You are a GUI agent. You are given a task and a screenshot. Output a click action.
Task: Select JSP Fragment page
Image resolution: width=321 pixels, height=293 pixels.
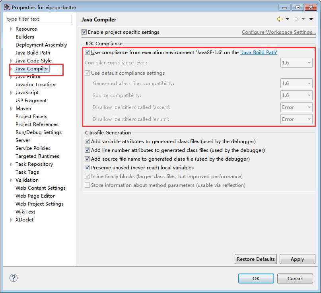tap(31, 101)
